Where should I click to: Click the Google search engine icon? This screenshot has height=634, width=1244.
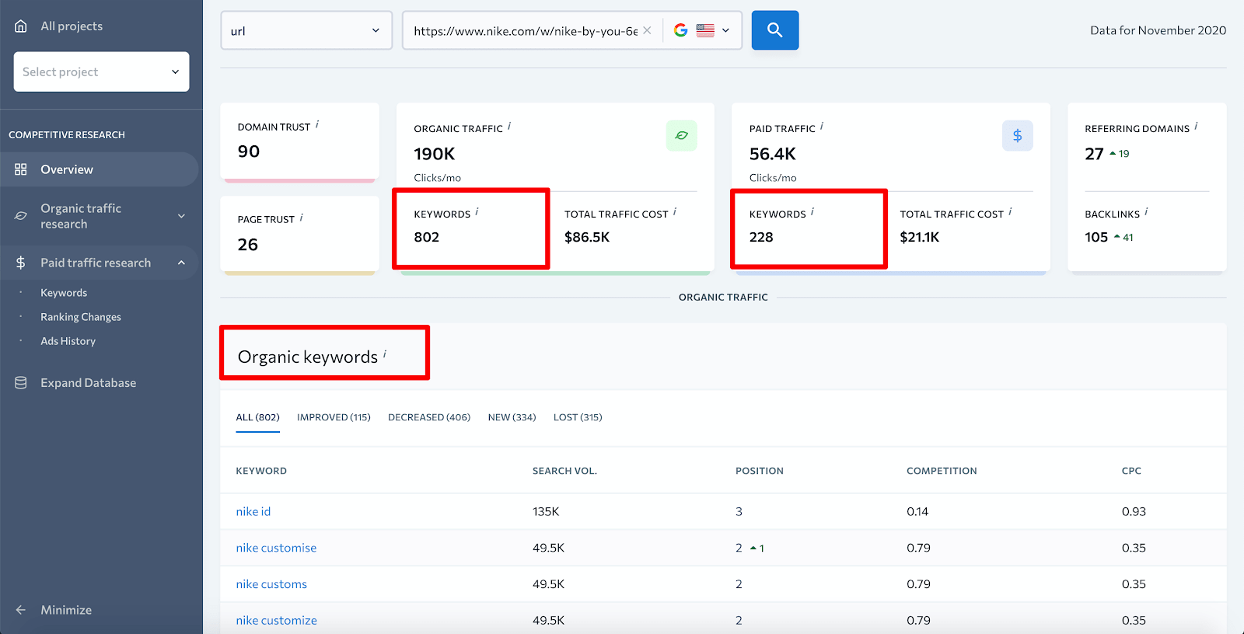pos(681,30)
